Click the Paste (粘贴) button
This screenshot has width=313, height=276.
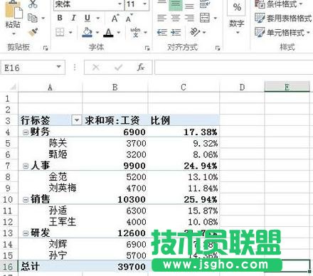(13, 14)
